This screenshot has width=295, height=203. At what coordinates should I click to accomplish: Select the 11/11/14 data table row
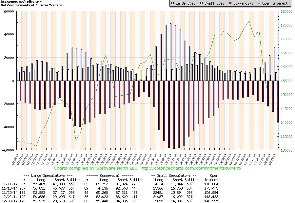(x=110, y=184)
